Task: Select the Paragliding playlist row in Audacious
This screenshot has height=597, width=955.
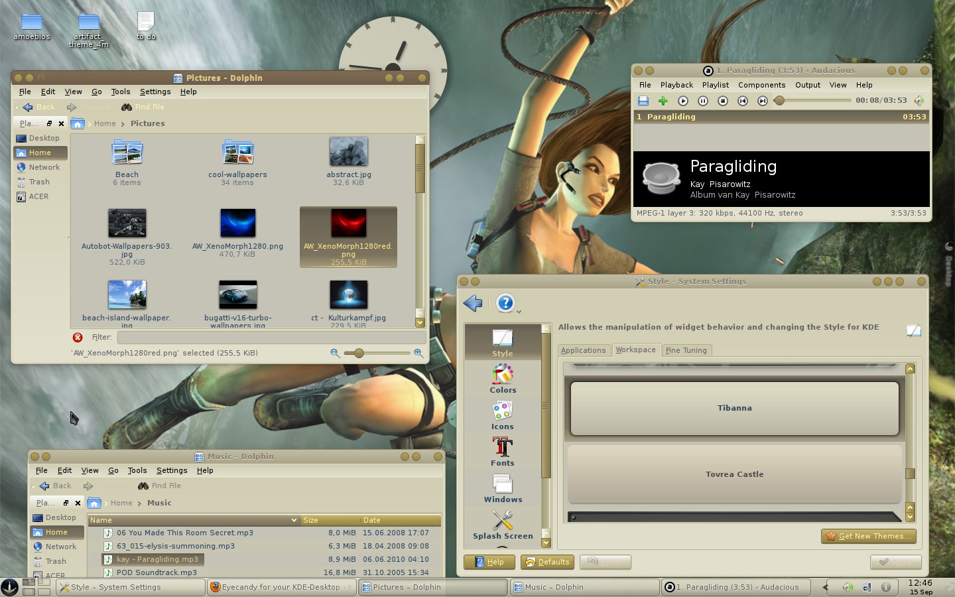Action: pos(781,117)
